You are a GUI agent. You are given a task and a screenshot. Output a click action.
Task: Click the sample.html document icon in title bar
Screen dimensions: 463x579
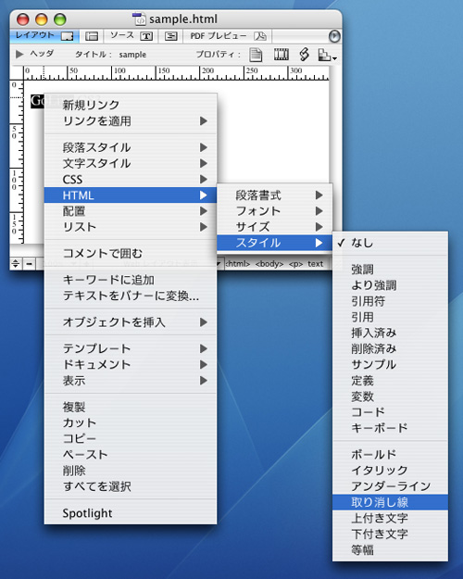(139, 19)
